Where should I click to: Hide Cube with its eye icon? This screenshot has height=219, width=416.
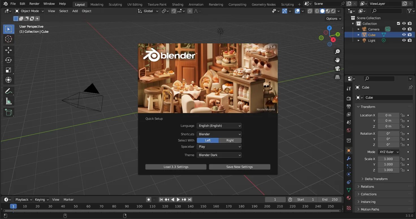click(x=404, y=35)
